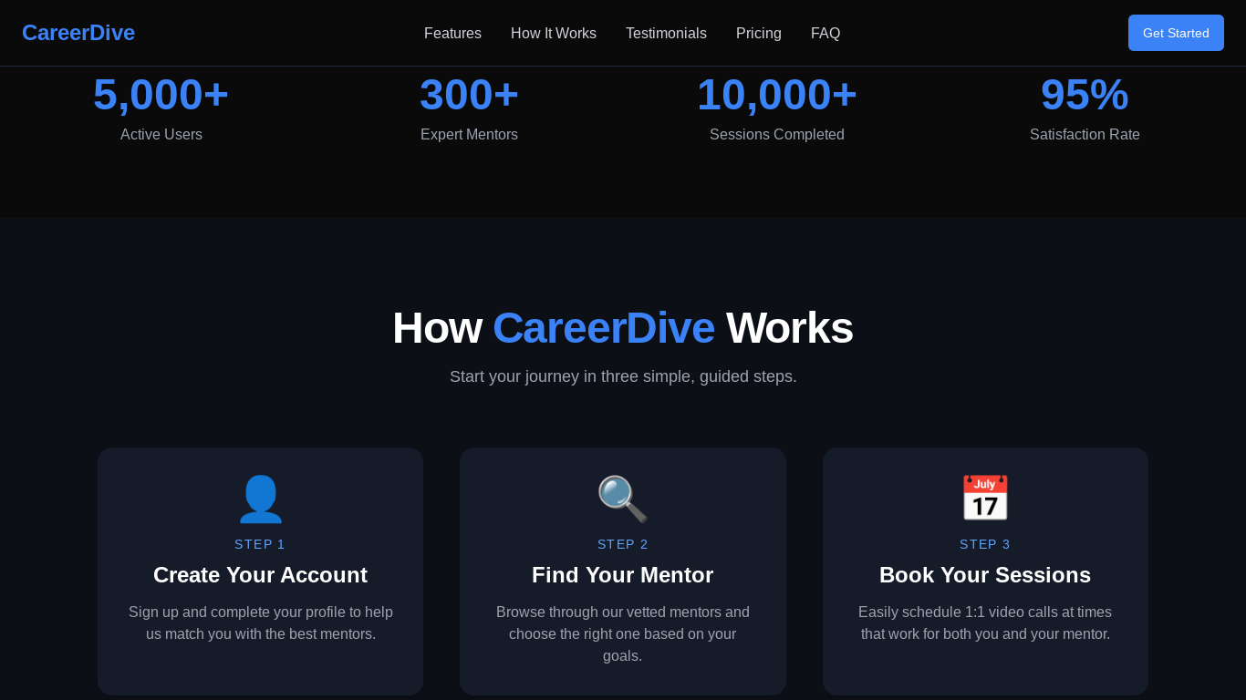The height and width of the screenshot is (700, 1246).
Task: Click the 5,000+ Active Users stat
Action: 161,95
